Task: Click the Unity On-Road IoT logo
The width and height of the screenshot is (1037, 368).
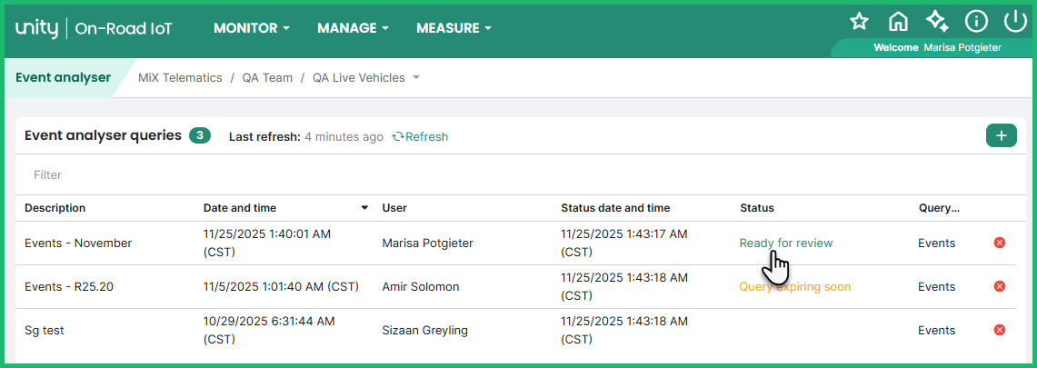Action: click(94, 28)
